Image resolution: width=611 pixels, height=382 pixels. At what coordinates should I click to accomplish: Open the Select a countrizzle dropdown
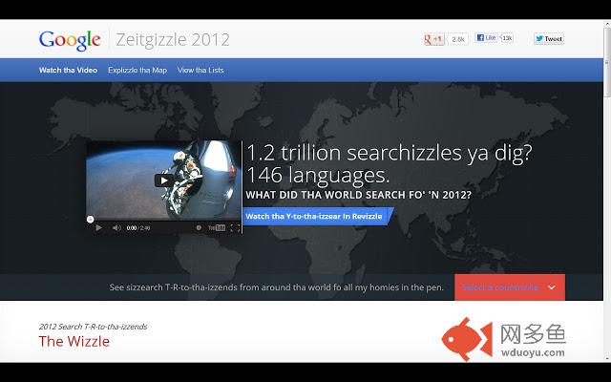pos(509,287)
